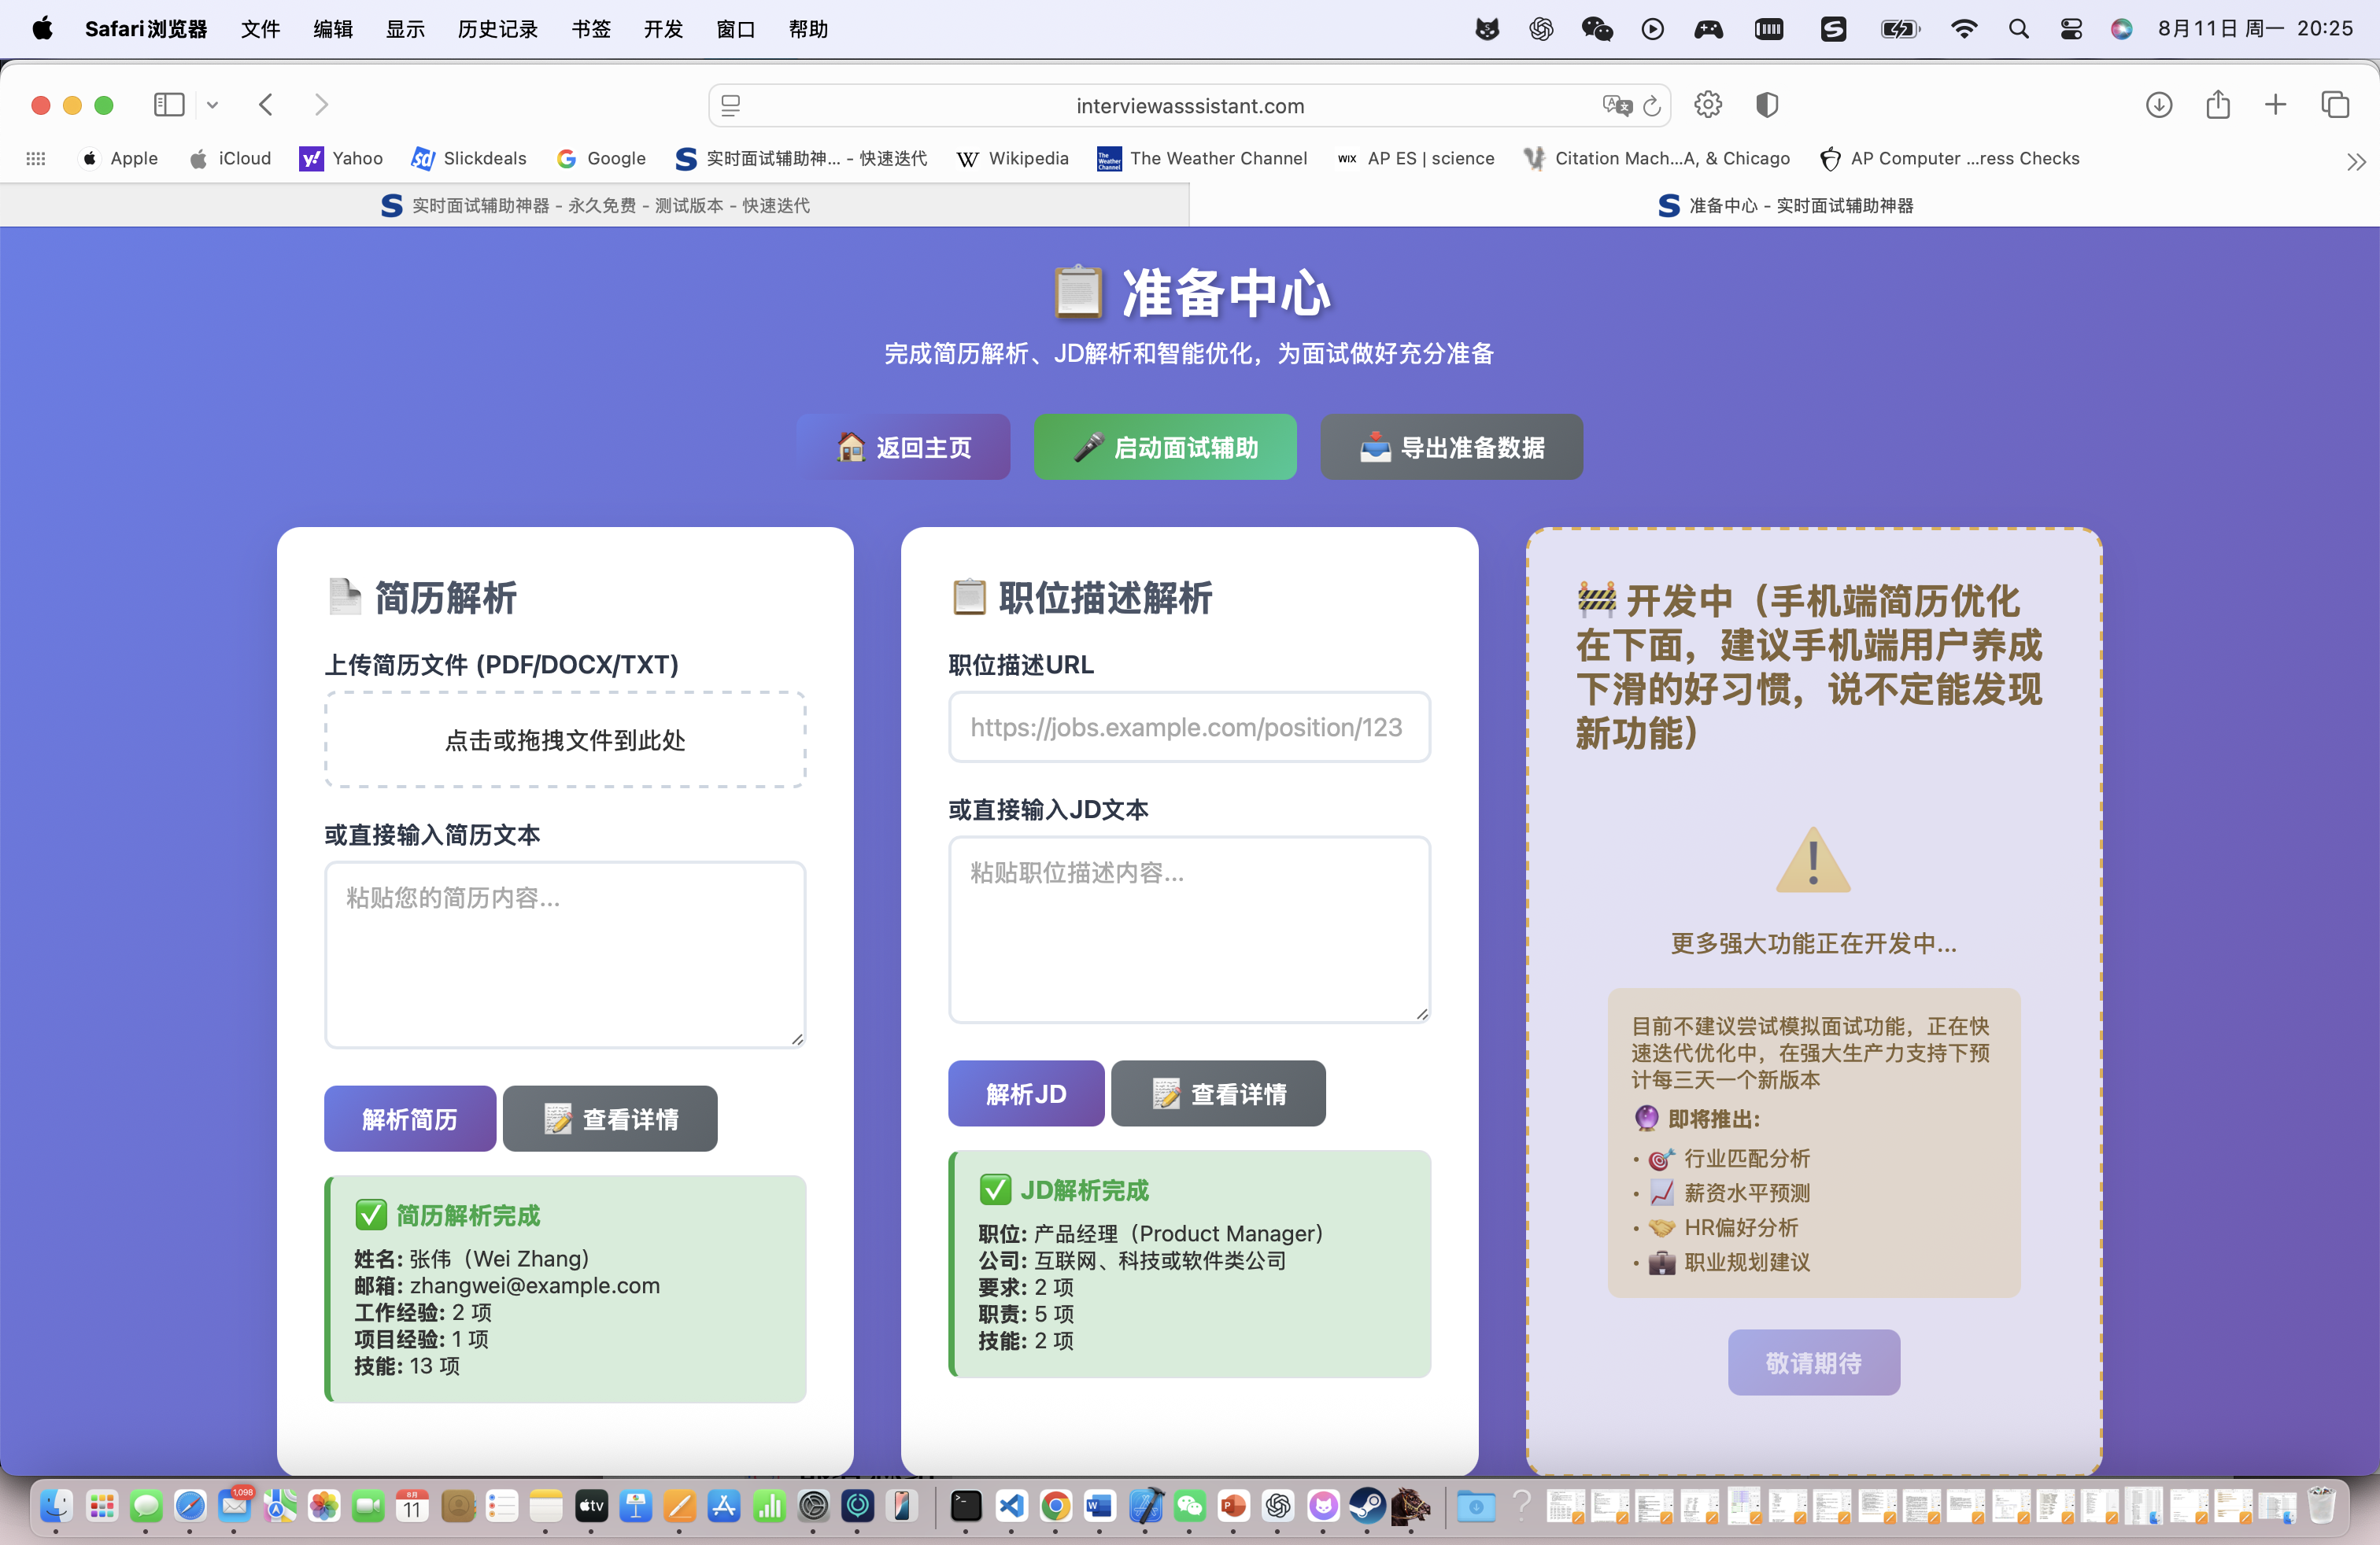Click the privacy shield icon

pyautogui.click(x=1767, y=105)
